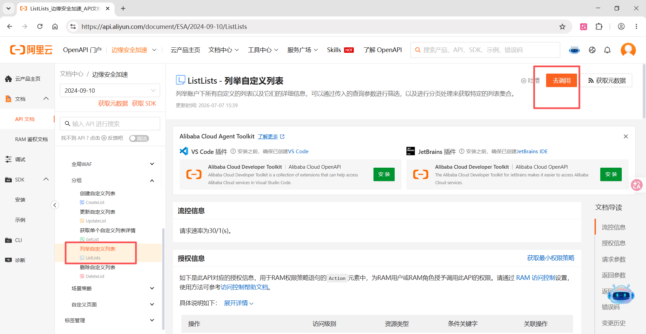Image resolution: width=646 pixels, height=334 pixels.
Task: Click the VS Code logo icon
Action: tap(184, 151)
